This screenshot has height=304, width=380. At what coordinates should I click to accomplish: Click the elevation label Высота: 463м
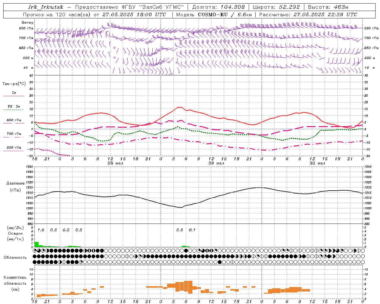(x=328, y=7)
